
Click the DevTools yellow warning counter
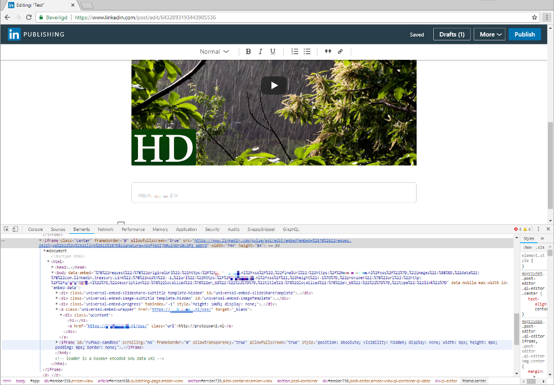point(527,229)
